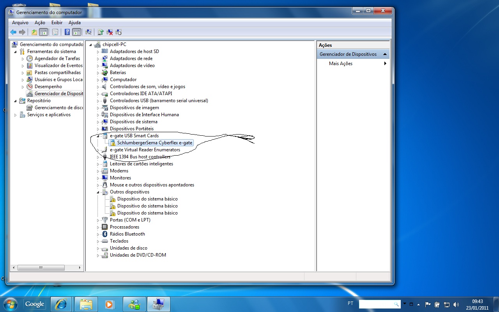
Task: Open the Properties toolbar icon
Action: tap(55, 32)
